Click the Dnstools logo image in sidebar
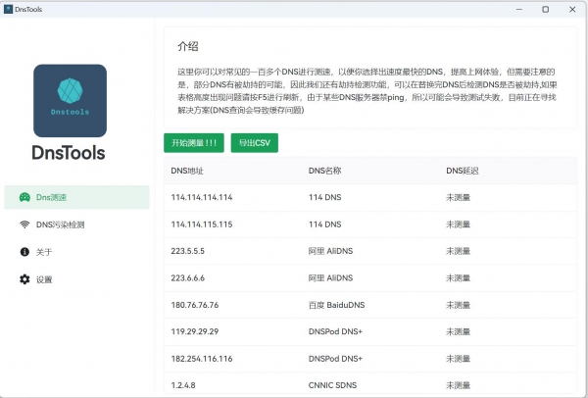Screen dimensions: 588x398 coord(71,101)
